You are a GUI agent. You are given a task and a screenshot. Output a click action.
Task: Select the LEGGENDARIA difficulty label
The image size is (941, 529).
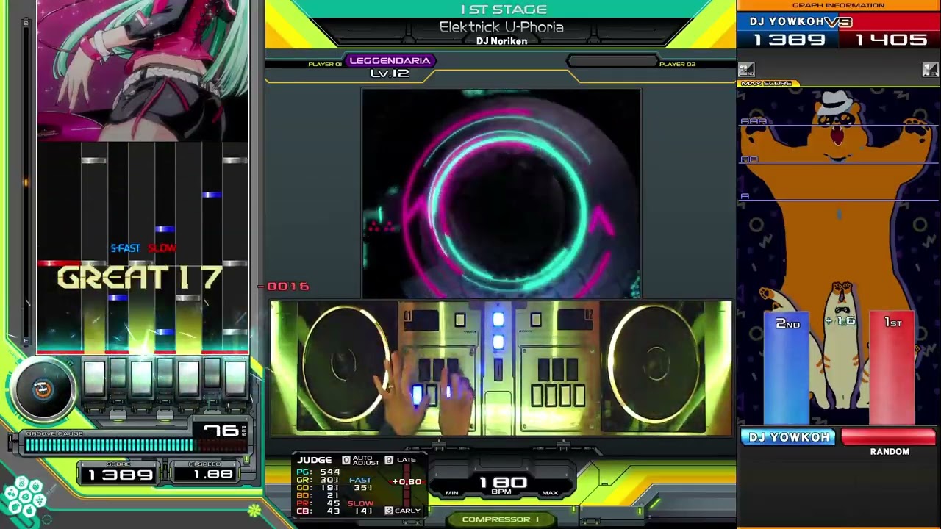(390, 61)
